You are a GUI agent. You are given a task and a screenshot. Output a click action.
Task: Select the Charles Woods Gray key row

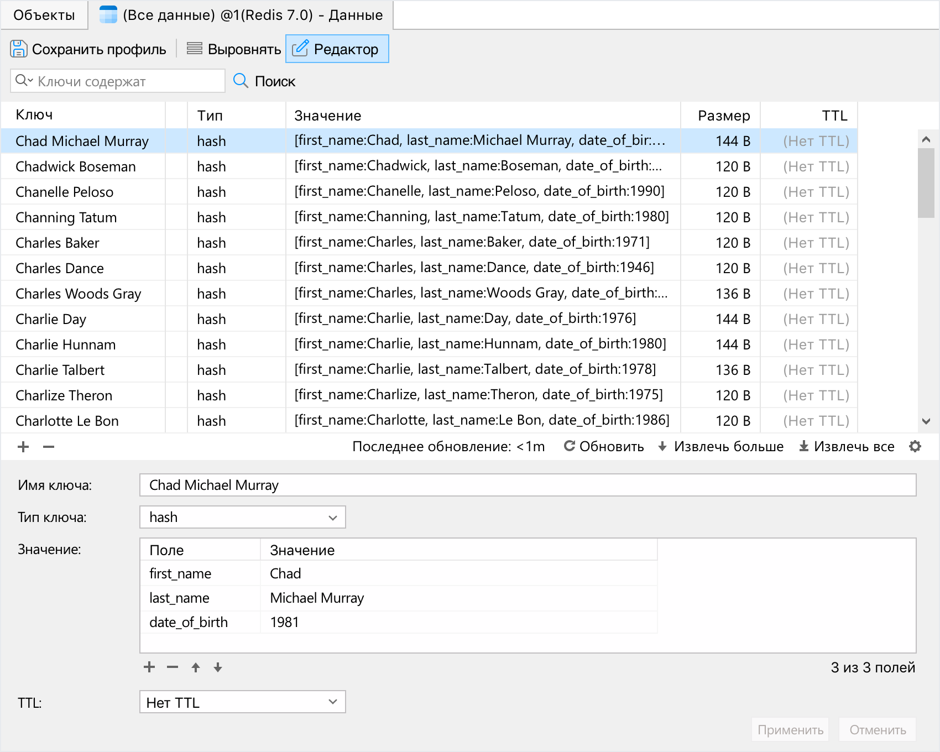429,294
